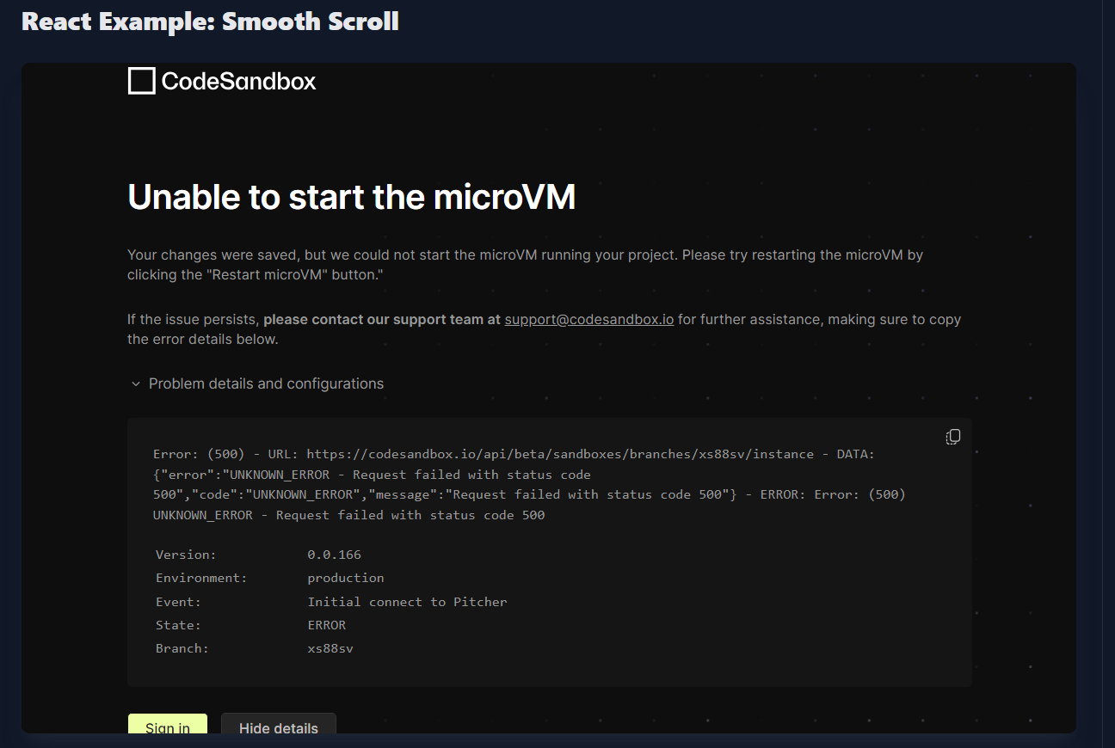Image resolution: width=1115 pixels, height=748 pixels.
Task: Copy error details with the clipboard icon
Action: (x=953, y=437)
